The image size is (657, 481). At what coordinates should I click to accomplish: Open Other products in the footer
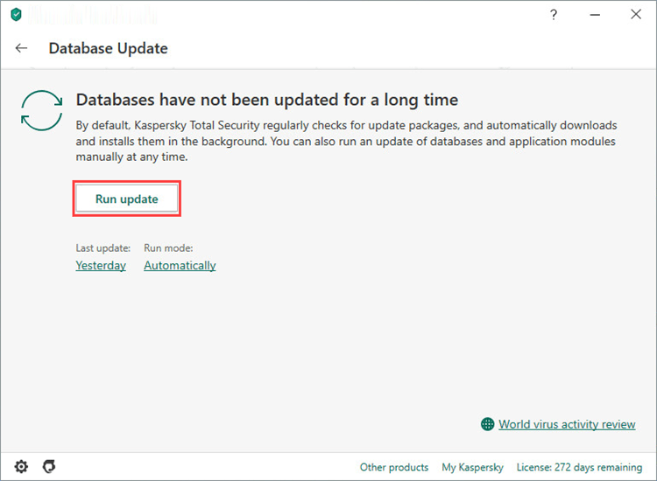pos(394,467)
